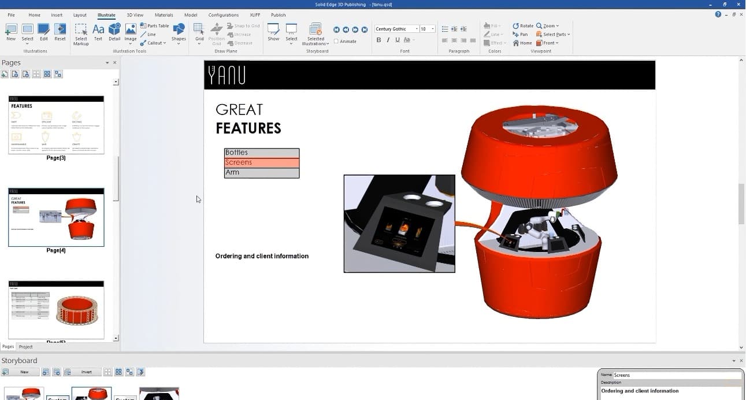Select the Arm row in table
Viewport: 746px width, 400px height.
(x=262, y=173)
